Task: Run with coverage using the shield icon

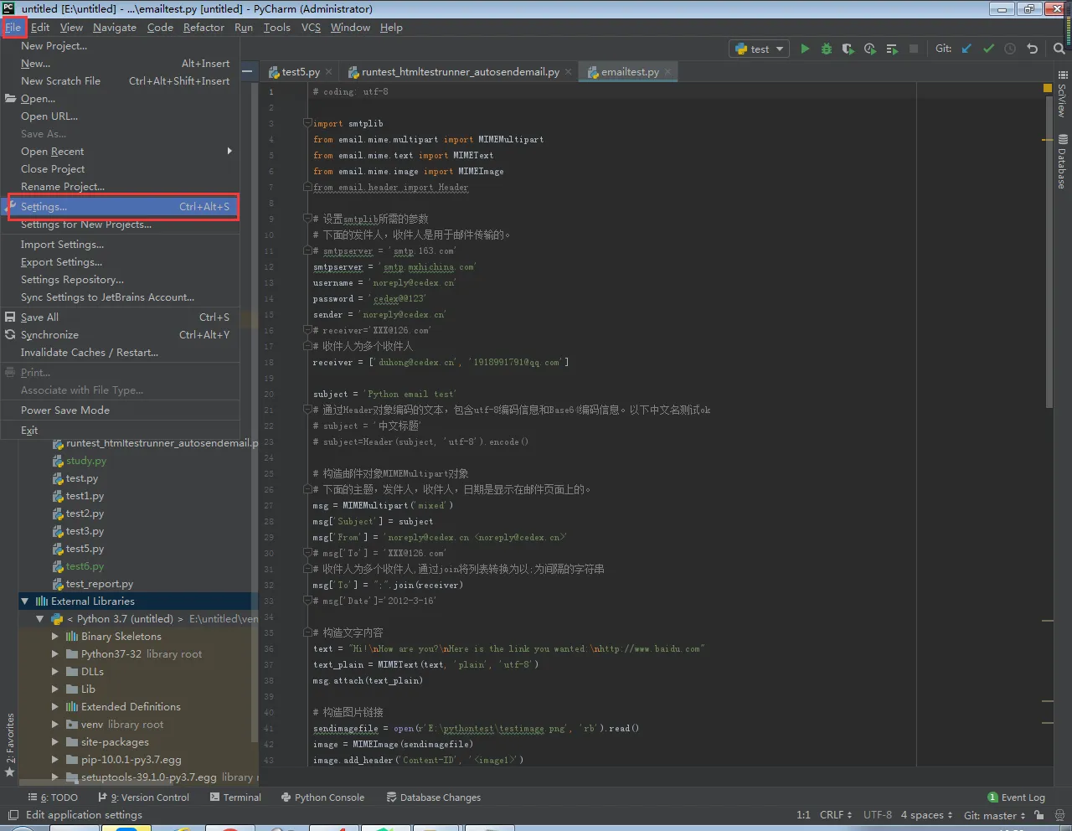Action: coord(848,49)
